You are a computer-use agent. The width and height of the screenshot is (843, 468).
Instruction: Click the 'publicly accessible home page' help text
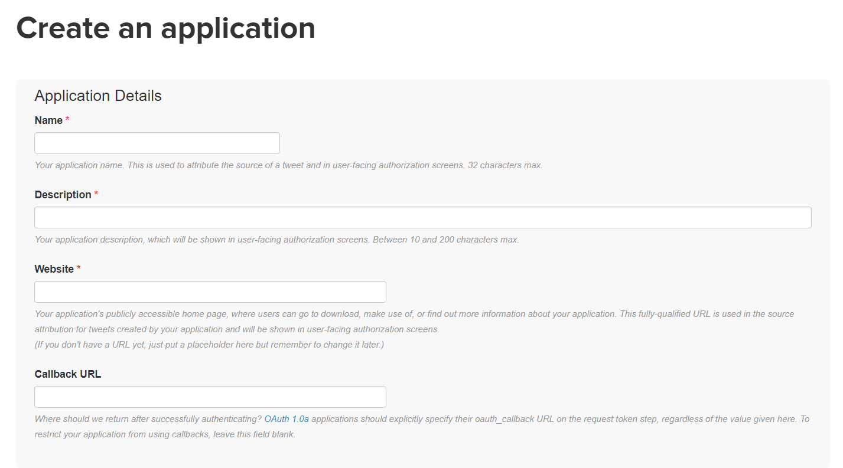pyautogui.click(x=414, y=314)
